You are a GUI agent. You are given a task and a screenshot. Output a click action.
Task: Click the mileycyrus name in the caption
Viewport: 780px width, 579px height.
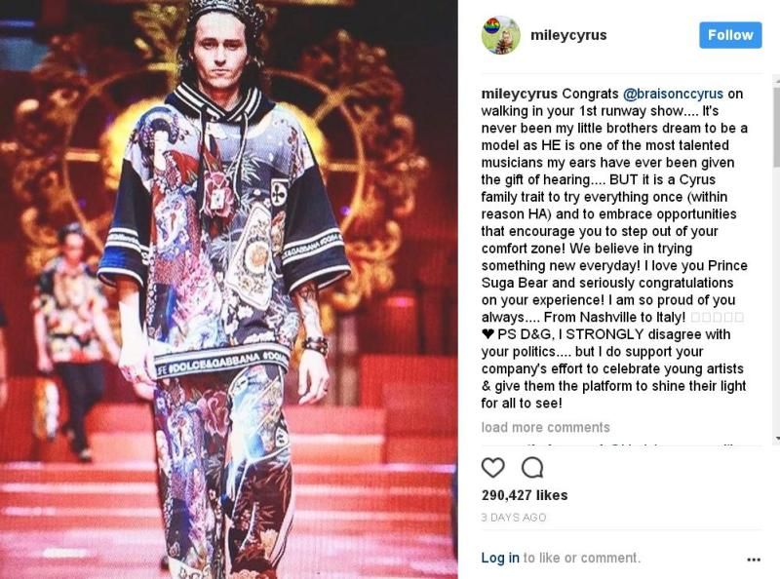click(x=520, y=94)
